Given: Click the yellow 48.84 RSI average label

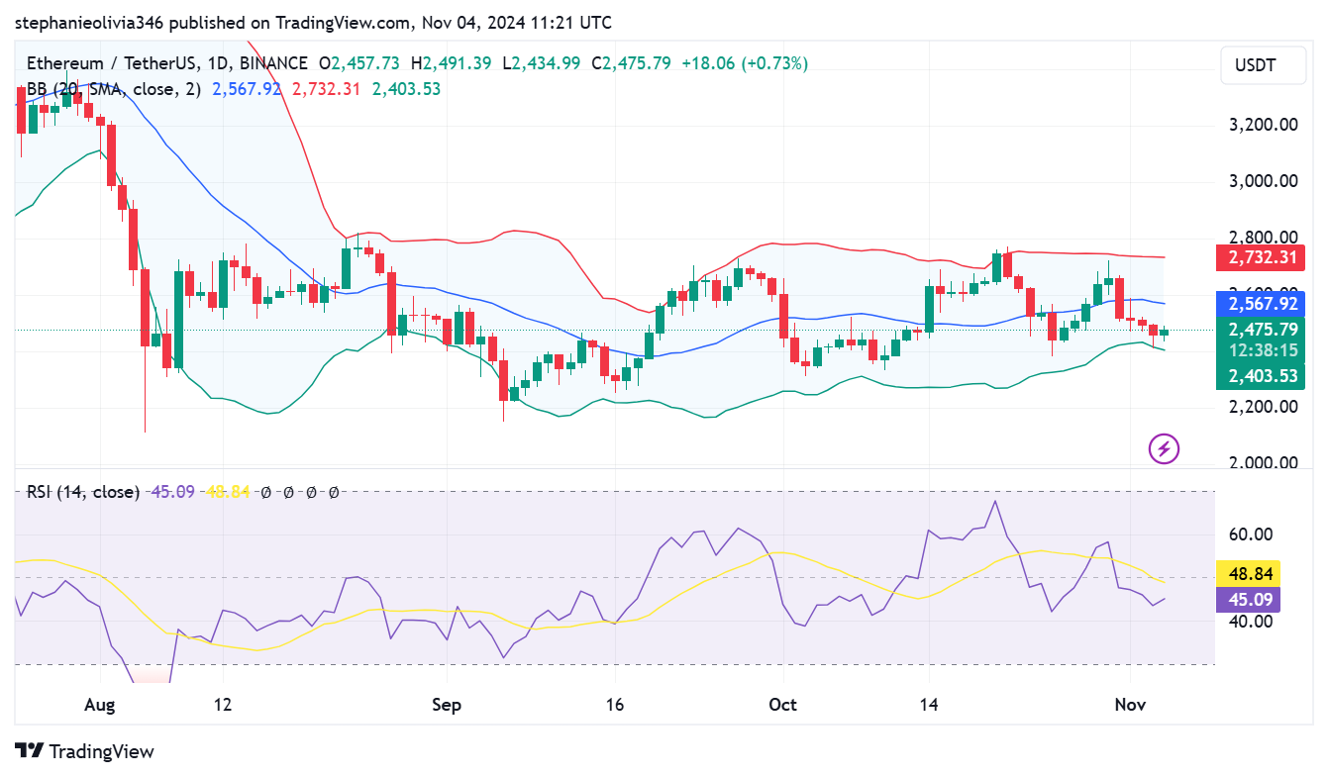Looking at the screenshot, I should 1249,572.
